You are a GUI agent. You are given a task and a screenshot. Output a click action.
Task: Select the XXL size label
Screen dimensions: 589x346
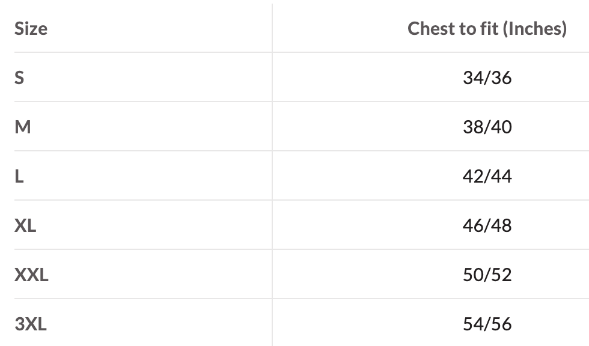click(x=31, y=275)
